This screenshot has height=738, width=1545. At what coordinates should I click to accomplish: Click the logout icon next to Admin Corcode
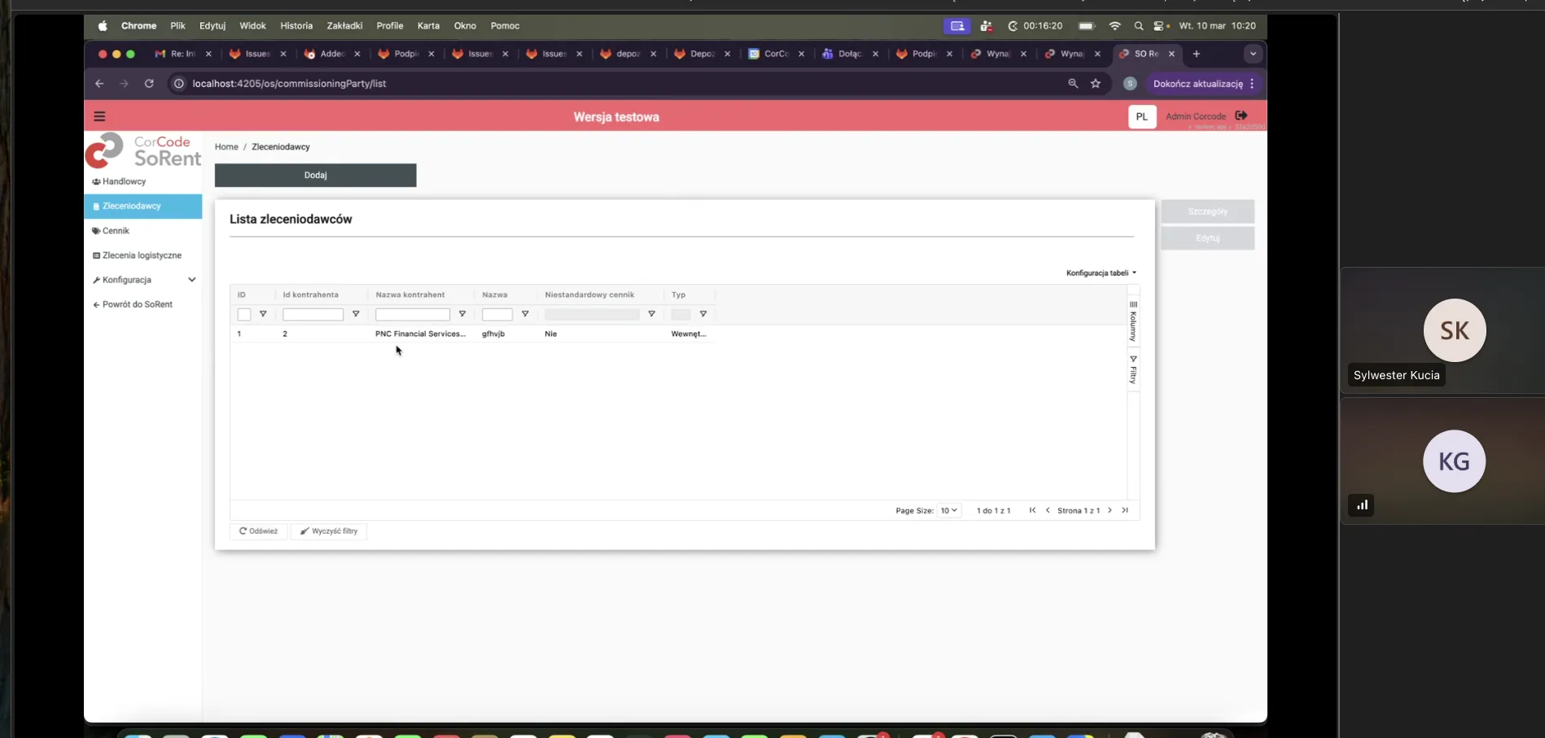tap(1241, 116)
